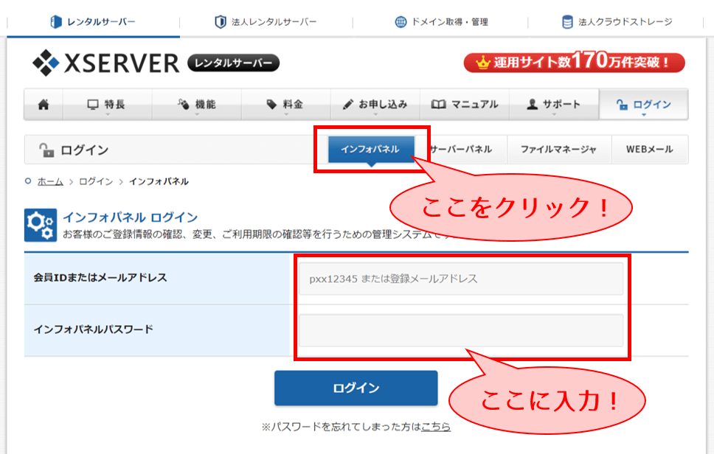Open the 特長 menu item
This screenshot has width=714, height=454.
coord(107,105)
